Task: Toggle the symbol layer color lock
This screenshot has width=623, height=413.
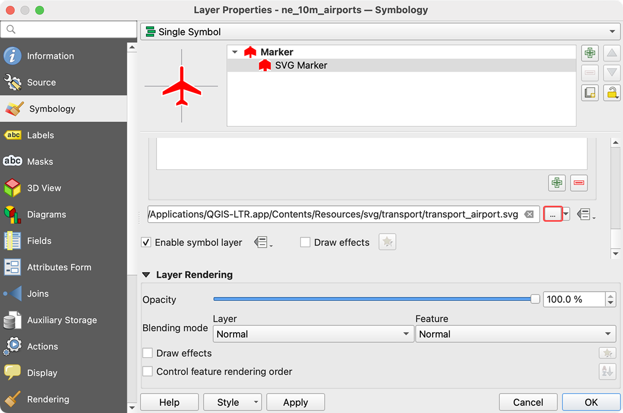Action: pos(612,93)
